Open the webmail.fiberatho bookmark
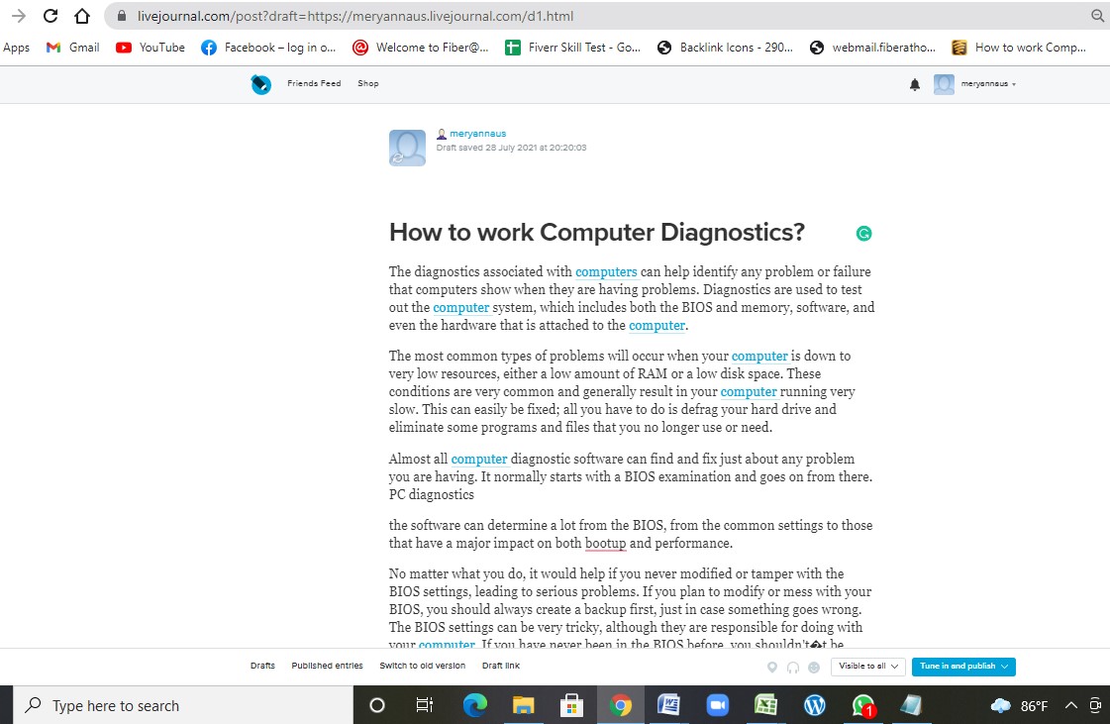 coord(872,48)
